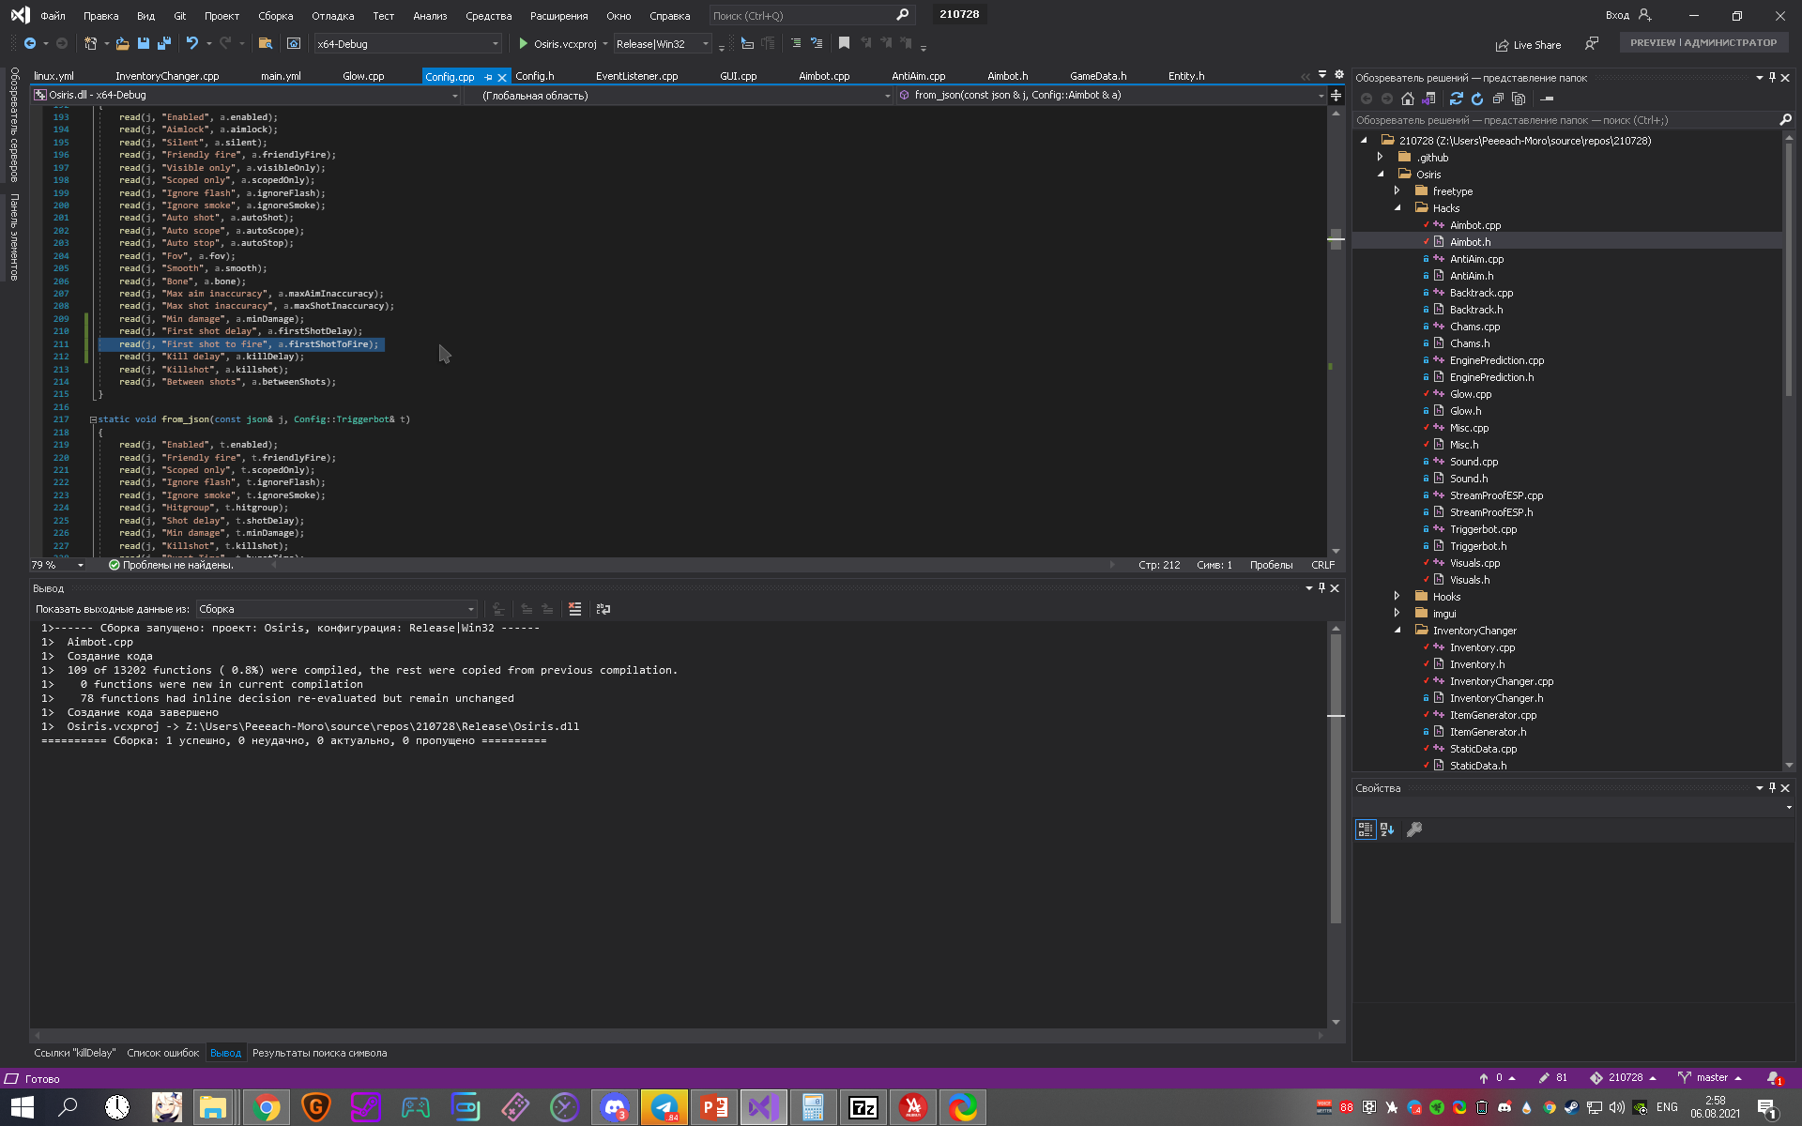
Task: Click the Undo icon in the toolbar
Action: pos(191,43)
